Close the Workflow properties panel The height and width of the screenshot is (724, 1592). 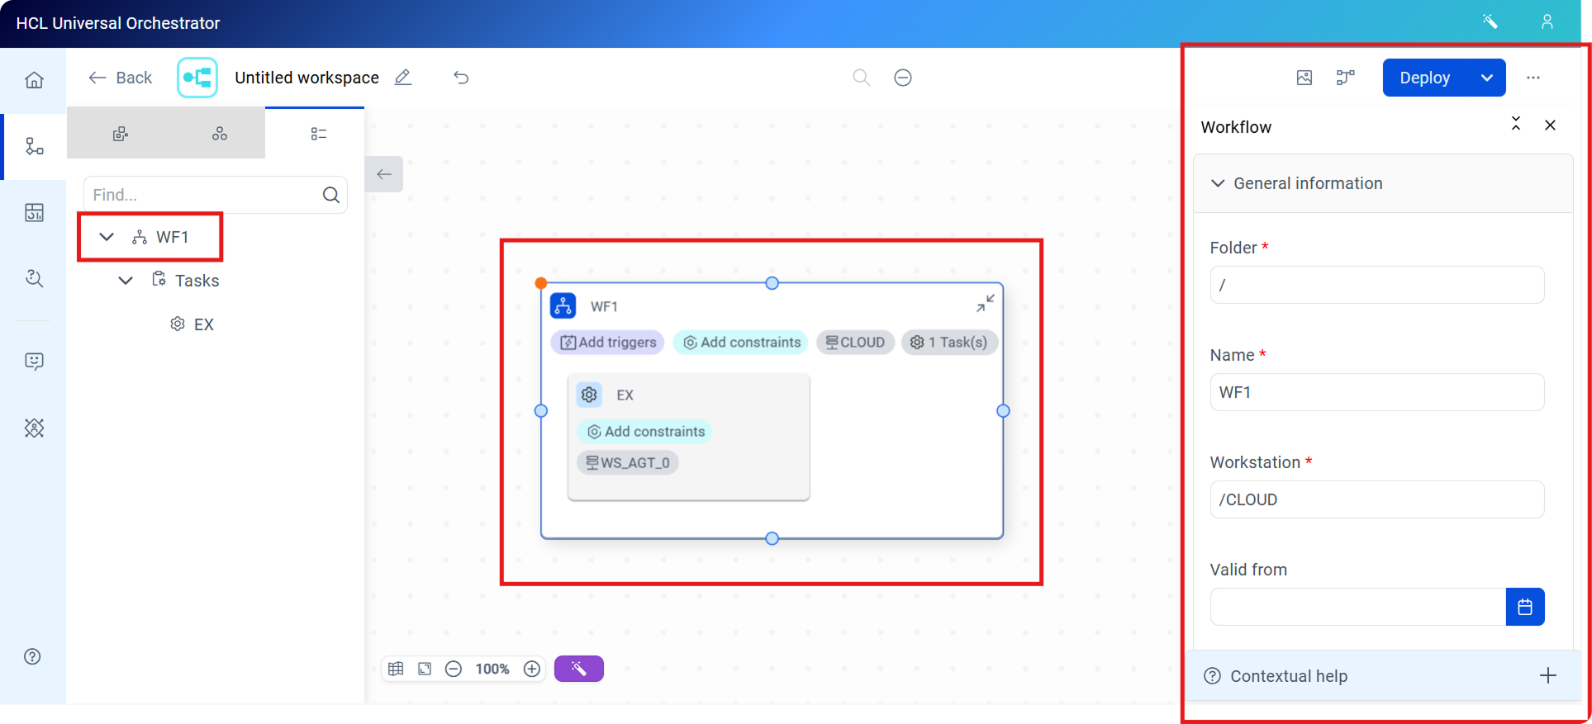pos(1550,125)
